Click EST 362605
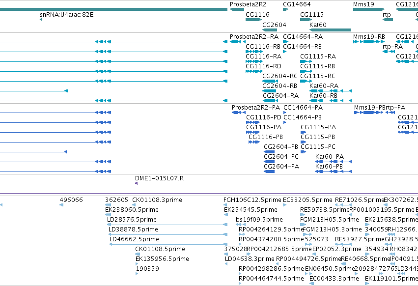418x286 pixels. pyautogui.click(x=117, y=200)
